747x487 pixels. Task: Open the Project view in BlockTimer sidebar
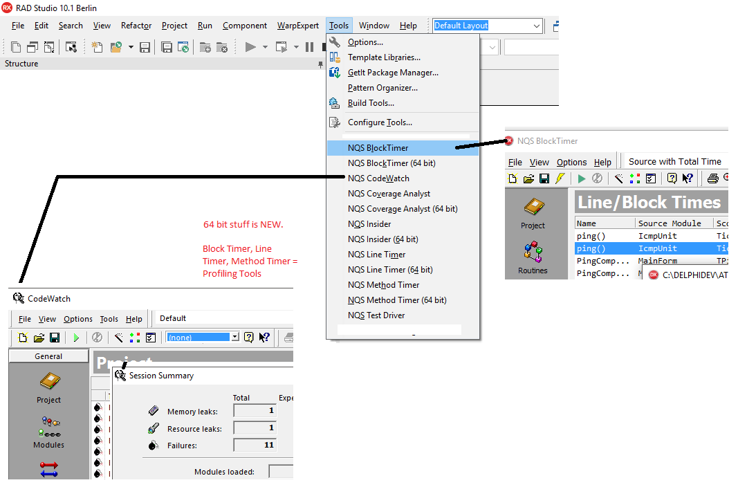[533, 213]
